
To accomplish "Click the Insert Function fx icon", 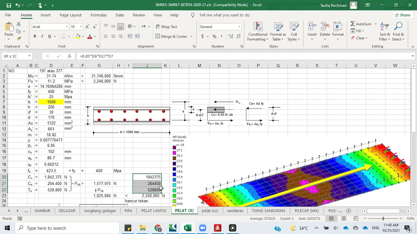I will click(x=69, y=56).
